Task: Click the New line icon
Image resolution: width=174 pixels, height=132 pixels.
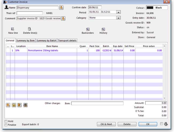Action: point(13,29)
